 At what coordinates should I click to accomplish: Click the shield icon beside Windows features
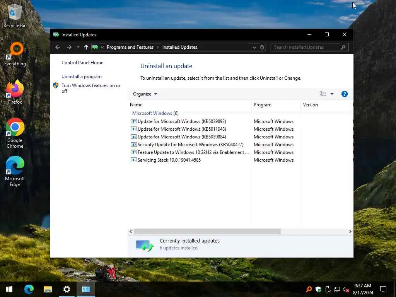pyautogui.click(x=56, y=85)
